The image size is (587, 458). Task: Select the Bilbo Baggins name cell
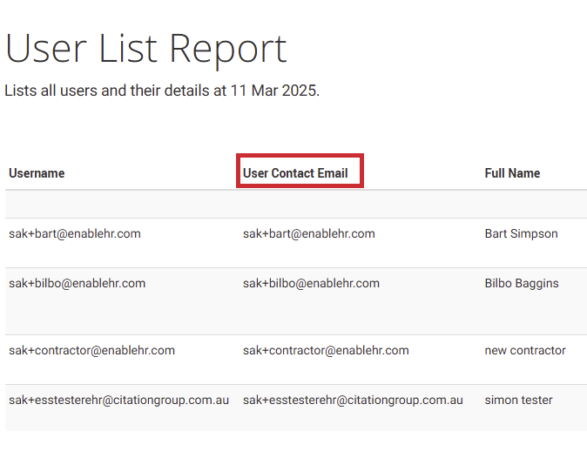pyautogui.click(x=522, y=284)
